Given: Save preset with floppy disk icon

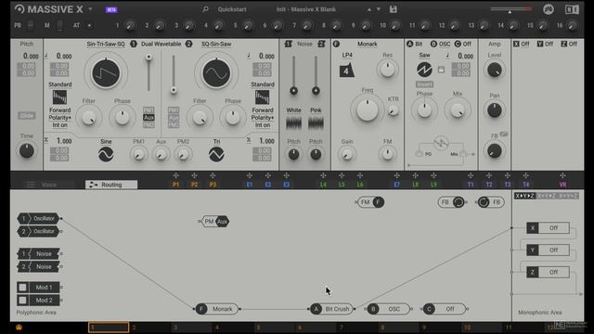Looking at the screenshot, I should 394,9.
